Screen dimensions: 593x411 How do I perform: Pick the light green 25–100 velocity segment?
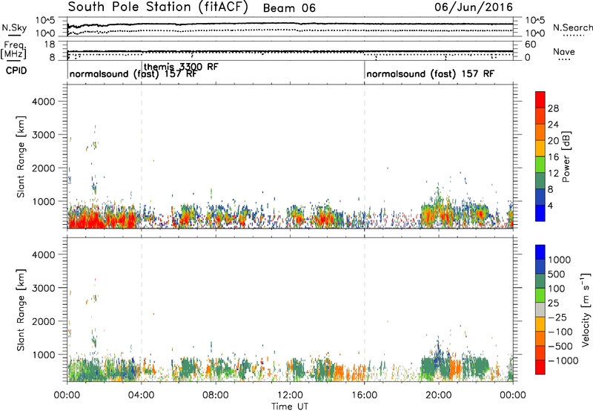pyautogui.click(x=540, y=295)
